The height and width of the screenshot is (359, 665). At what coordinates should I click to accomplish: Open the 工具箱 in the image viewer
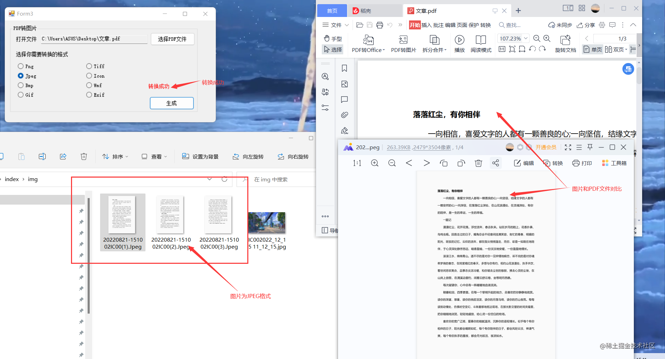pyautogui.click(x=614, y=163)
